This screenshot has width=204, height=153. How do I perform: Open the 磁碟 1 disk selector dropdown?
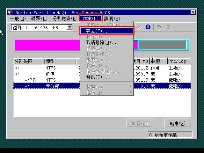click(x=70, y=28)
